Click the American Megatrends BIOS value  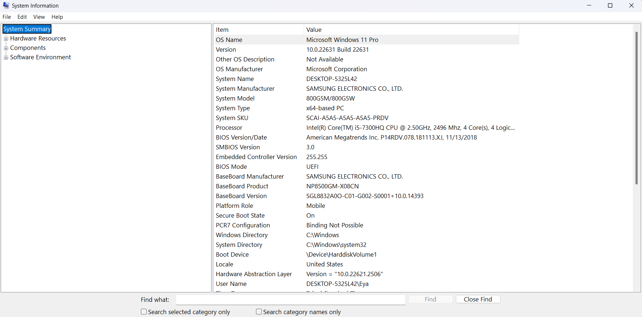coord(391,137)
